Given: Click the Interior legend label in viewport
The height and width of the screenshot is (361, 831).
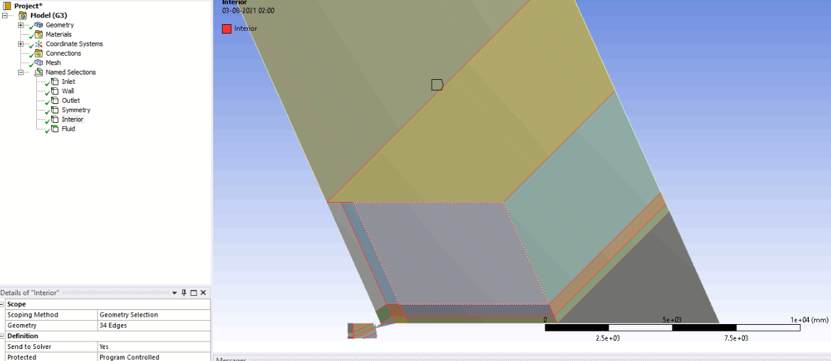Looking at the screenshot, I should click(x=245, y=29).
